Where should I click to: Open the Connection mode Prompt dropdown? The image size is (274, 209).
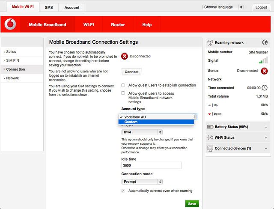click(x=142, y=182)
